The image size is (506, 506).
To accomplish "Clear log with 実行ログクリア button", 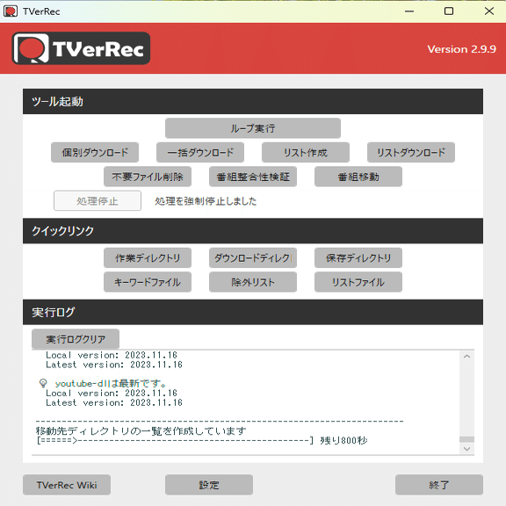I will pos(76,339).
